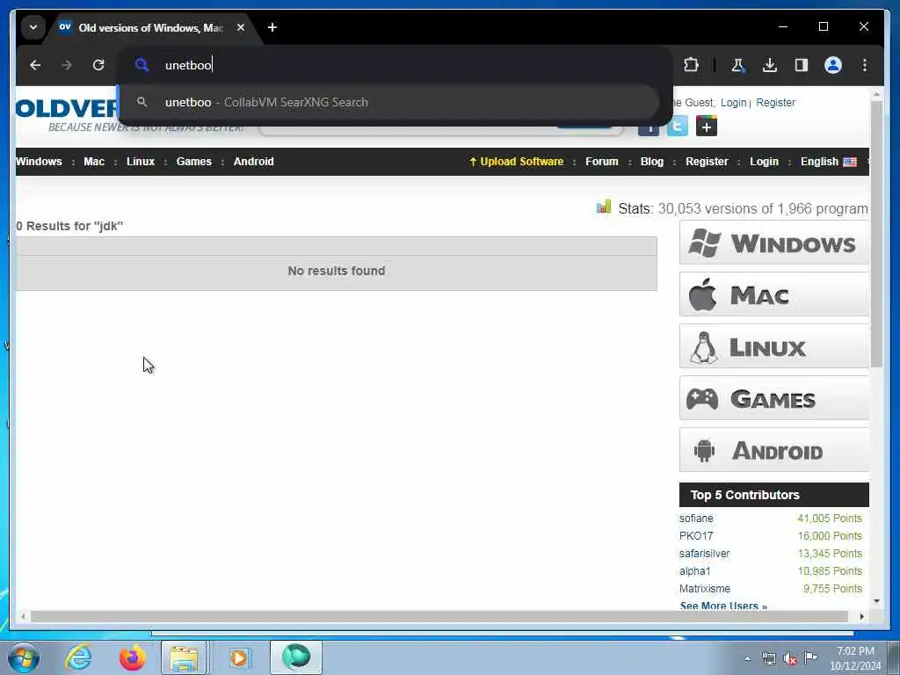Show hidden system tray icons
This screenshot has height=675, width=900.
click(747, 659)
